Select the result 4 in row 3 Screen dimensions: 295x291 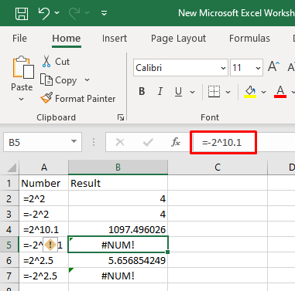118,214
